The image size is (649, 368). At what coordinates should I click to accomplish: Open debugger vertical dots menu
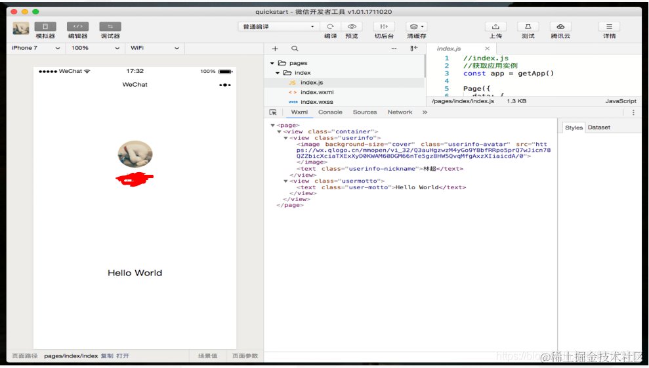pyautogui.click(x=633, y=112)
